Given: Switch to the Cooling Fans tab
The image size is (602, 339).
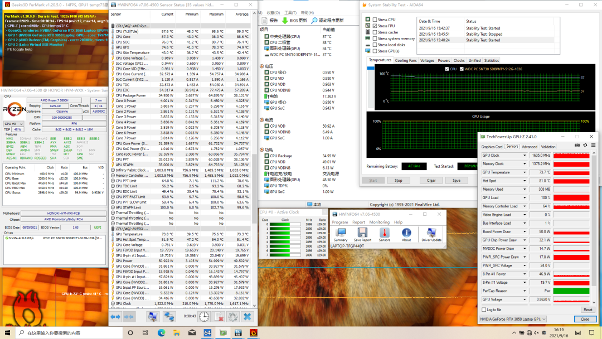Looking at the screenshot, I should (406, 60).
